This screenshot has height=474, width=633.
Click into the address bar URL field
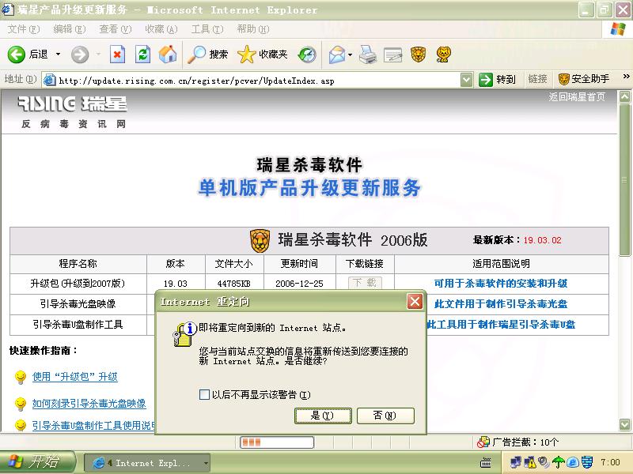click(259, 81)
